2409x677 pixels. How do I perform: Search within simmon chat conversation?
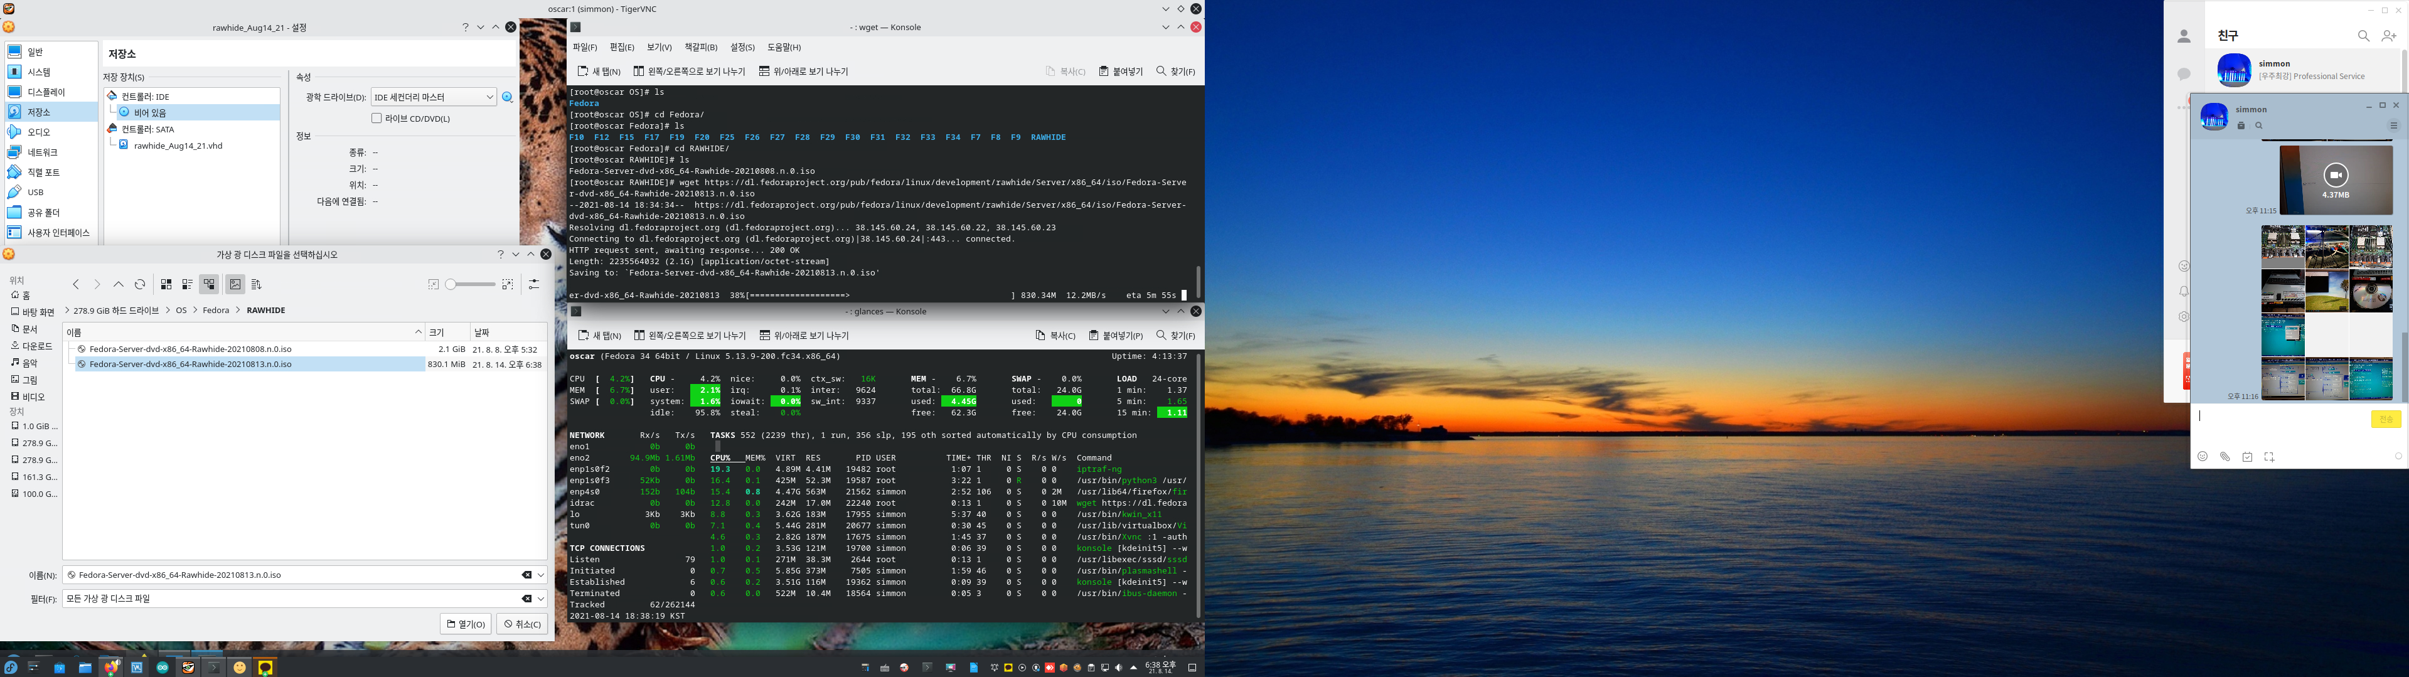pos(2258,125)
